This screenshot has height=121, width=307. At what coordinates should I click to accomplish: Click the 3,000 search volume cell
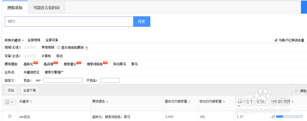point(169,117)
